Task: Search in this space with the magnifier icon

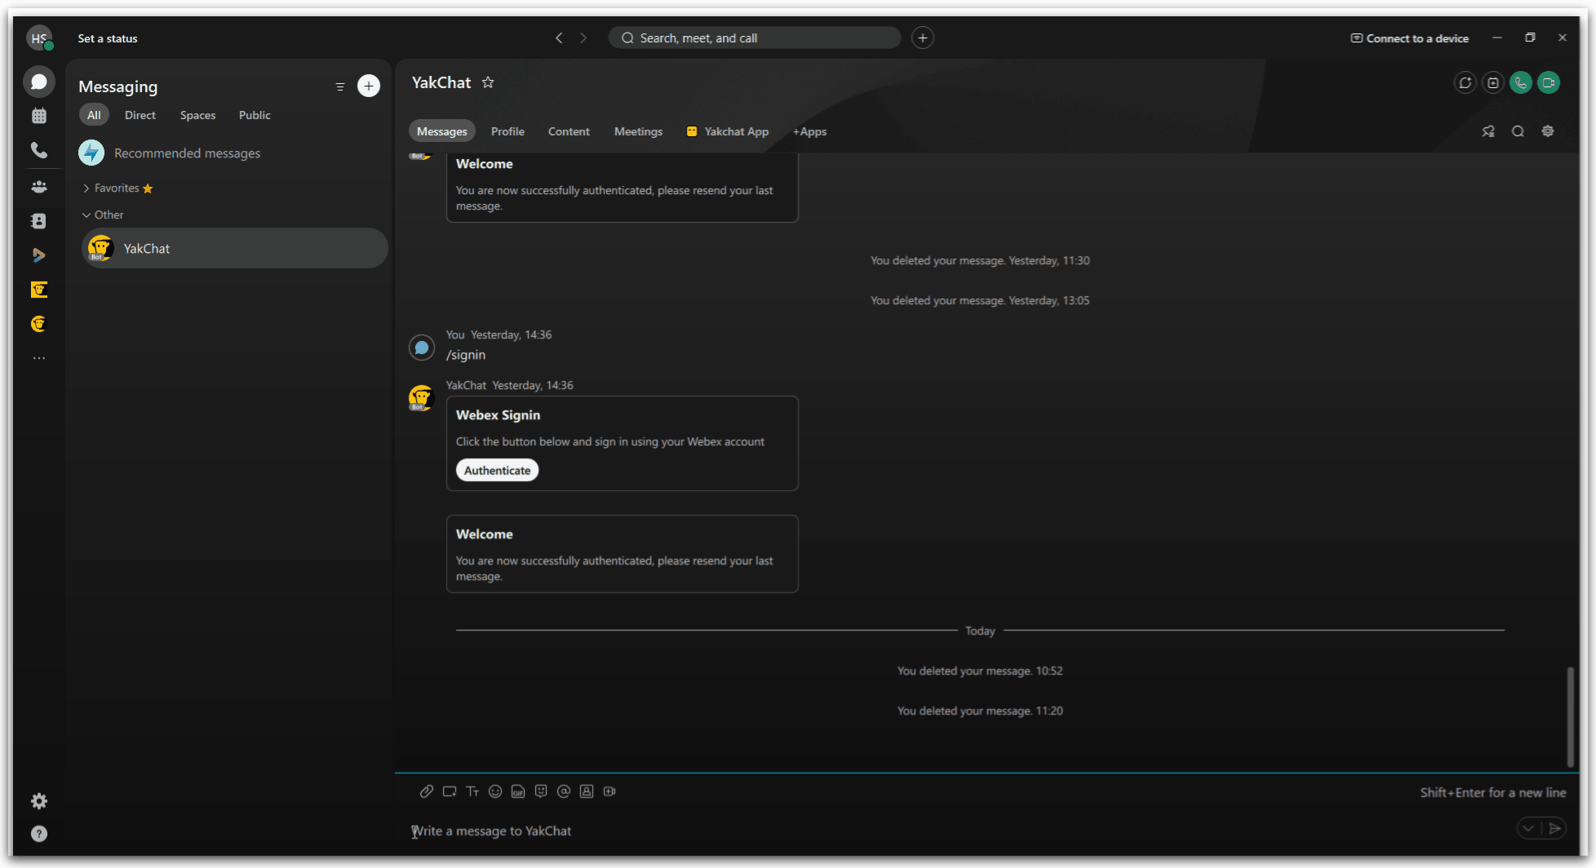Action: 1518,131
